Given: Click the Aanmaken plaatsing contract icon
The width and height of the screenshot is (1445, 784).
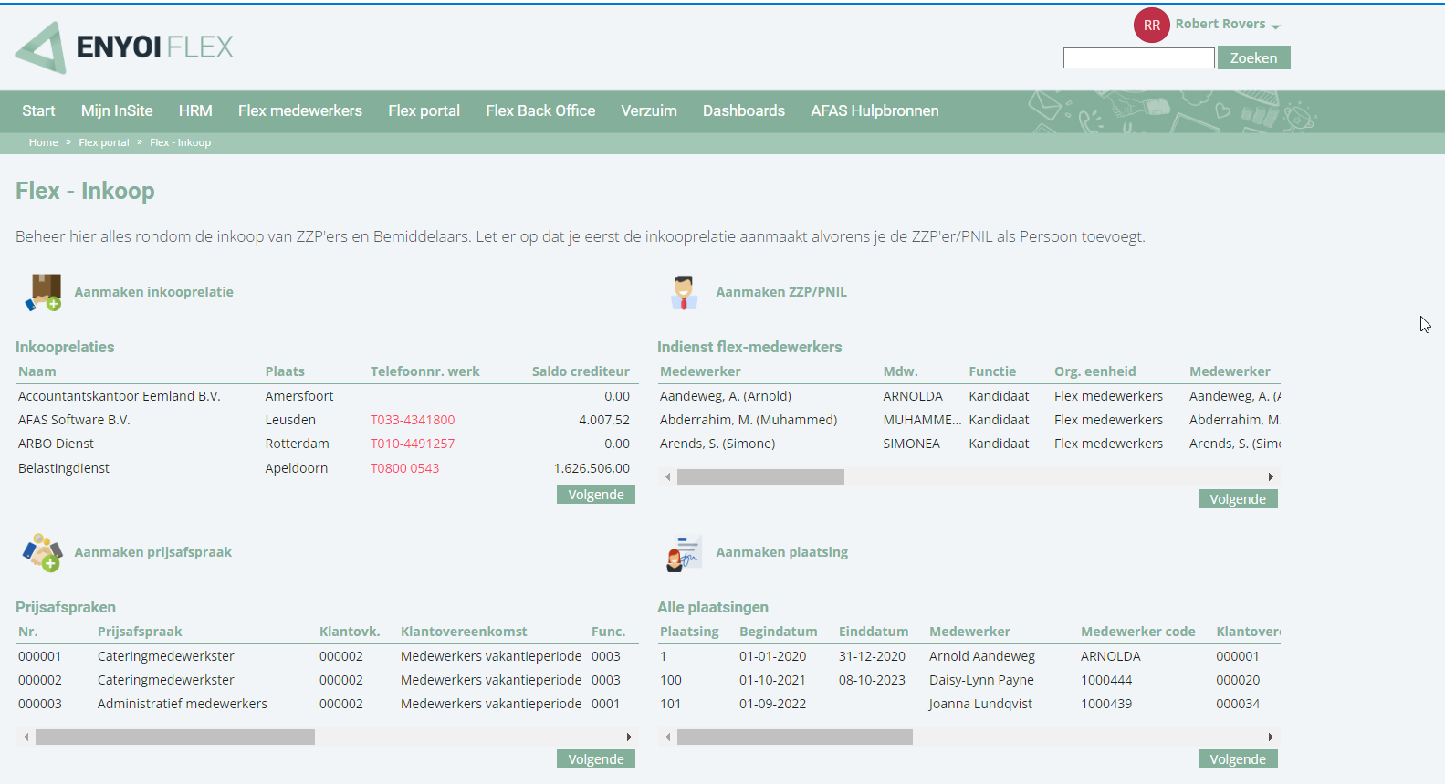Looking at the screenshot, I should pyautogui.click(x=685, y=552).
